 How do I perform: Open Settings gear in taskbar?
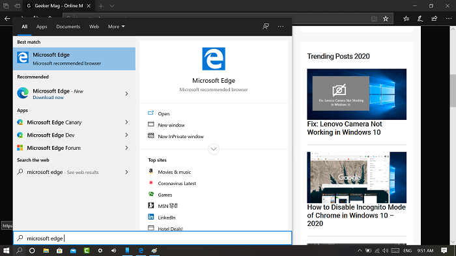(100, 251)
